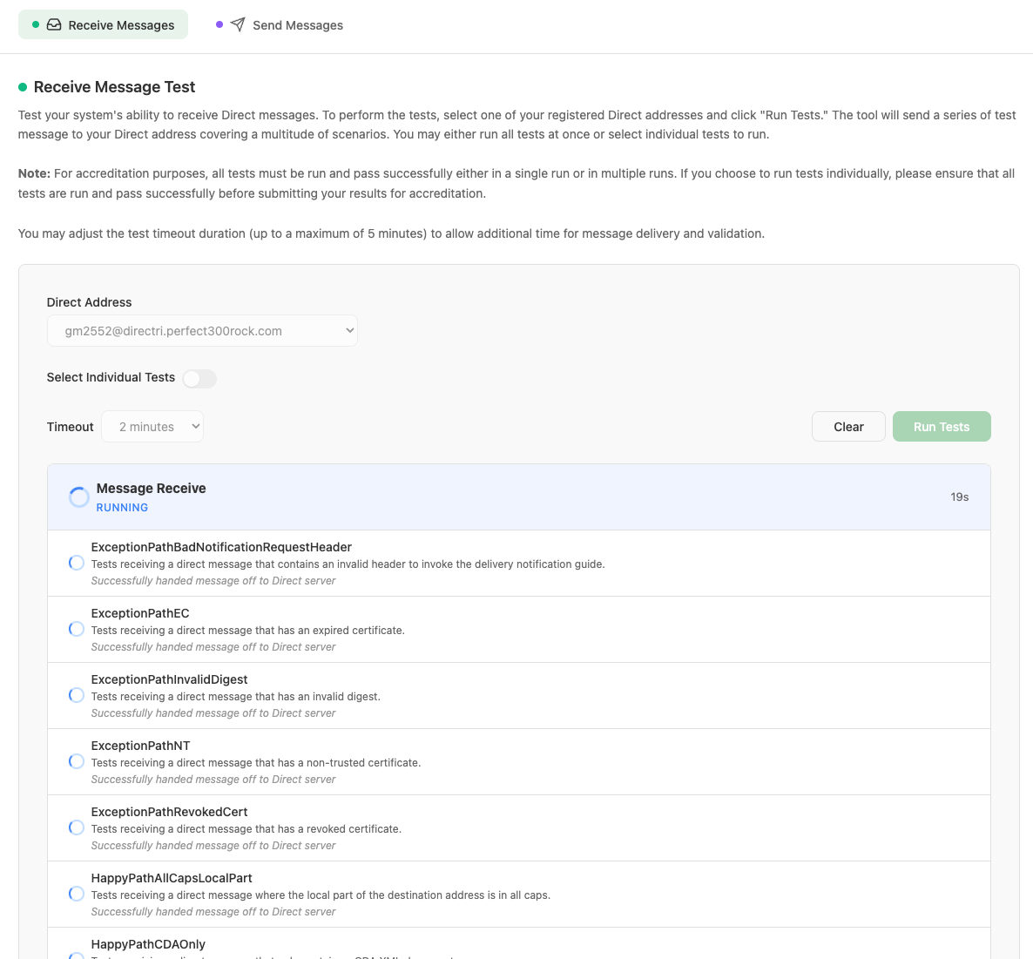Click the green status dot in Receive Messages tab
The height and width of the screenshot is (959, 1033).
(36, 24)
